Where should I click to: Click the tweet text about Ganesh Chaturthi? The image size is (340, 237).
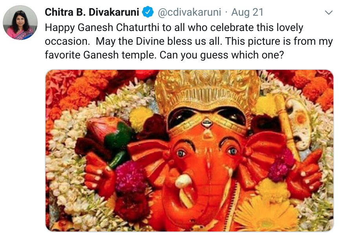pyautogui.click(x=189, y=41)
